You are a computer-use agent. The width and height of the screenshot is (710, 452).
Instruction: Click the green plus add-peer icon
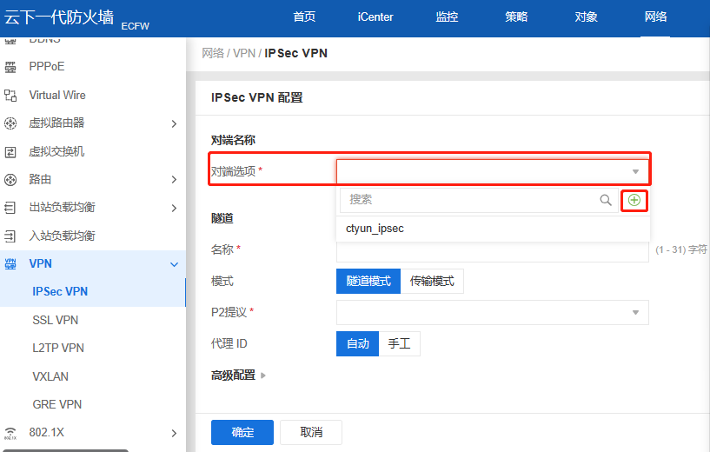click(x=634, y=201)
